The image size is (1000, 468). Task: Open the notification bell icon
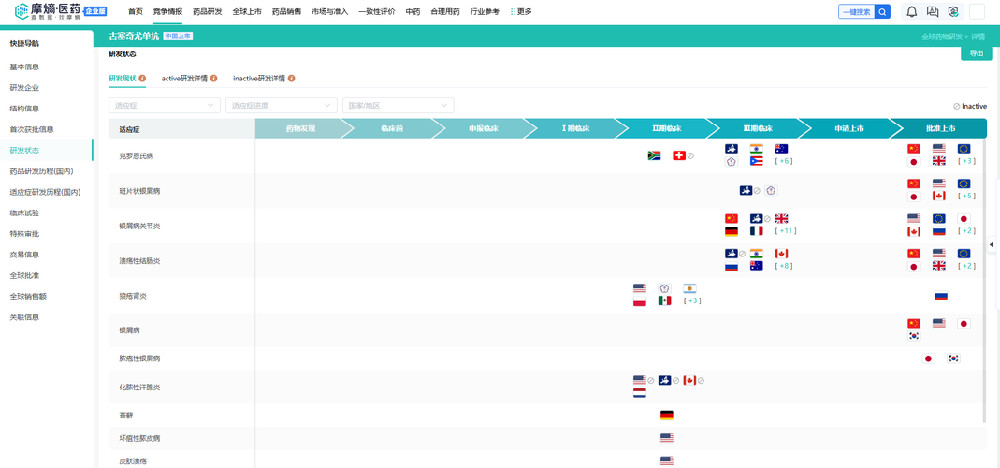tap(912, 11)
